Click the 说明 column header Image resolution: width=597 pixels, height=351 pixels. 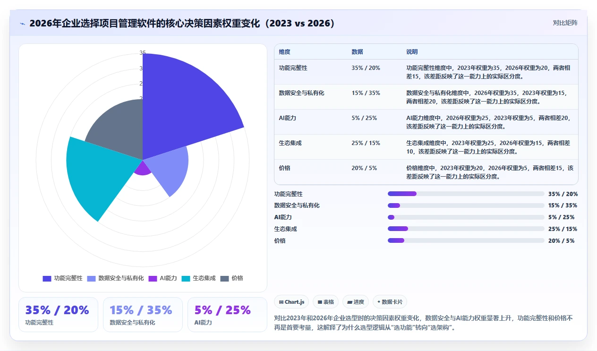[412, 52]
